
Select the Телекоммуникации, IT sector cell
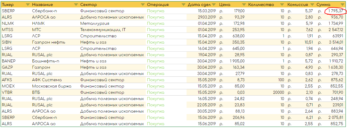(x=113, y=30)
